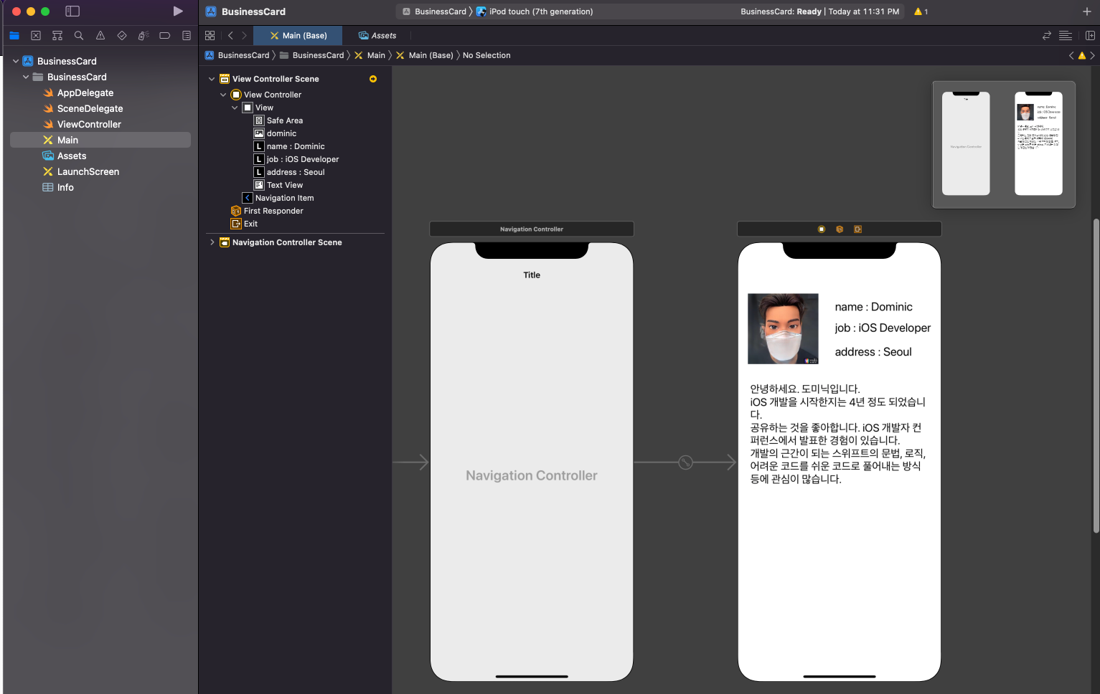
Task: Click the Run button in the toolbar
Action: click(x=178, y=11)
